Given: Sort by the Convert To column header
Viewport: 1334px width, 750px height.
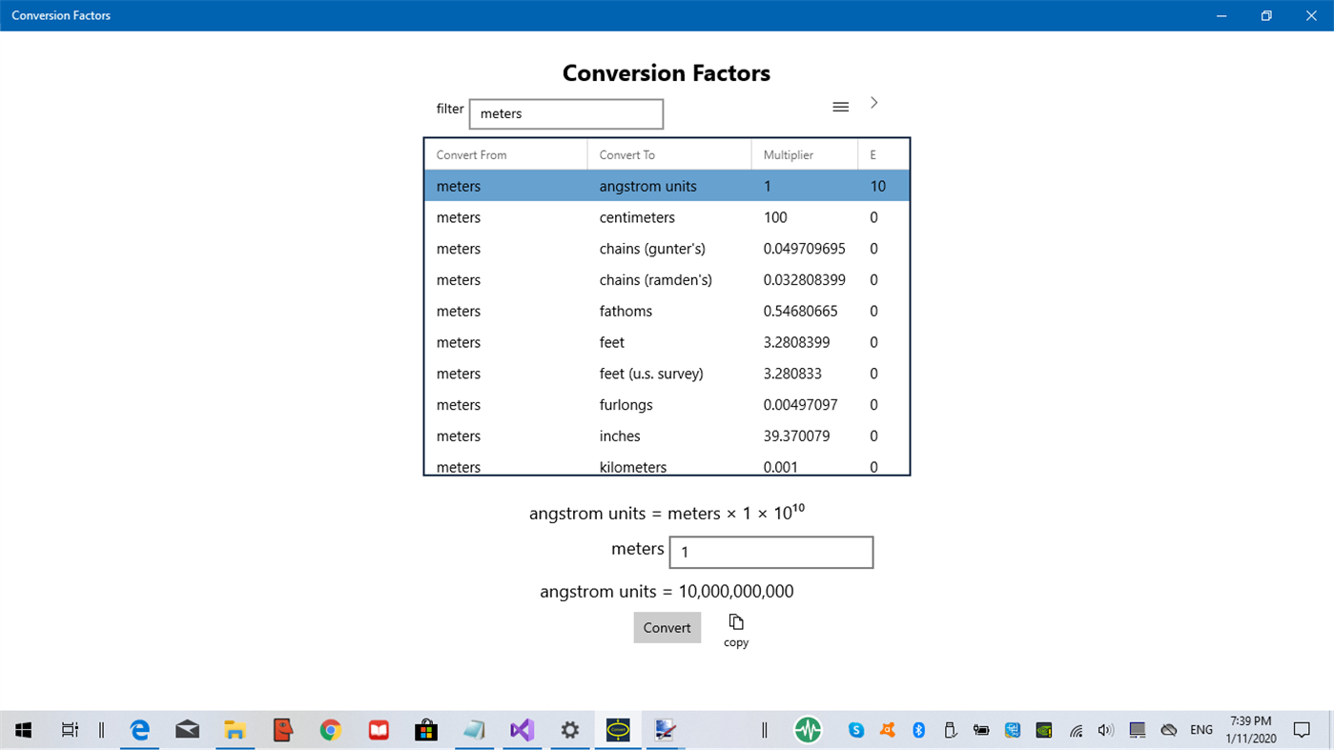Looking at the screenshot, I should [627, 153].
